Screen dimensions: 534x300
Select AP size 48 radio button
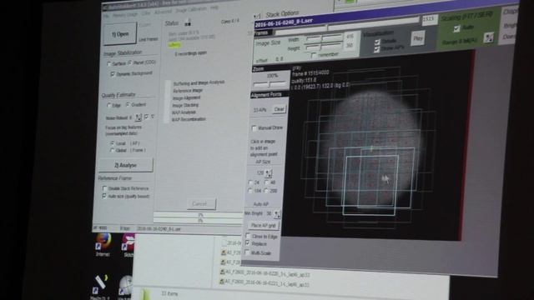tap(267, 182)
